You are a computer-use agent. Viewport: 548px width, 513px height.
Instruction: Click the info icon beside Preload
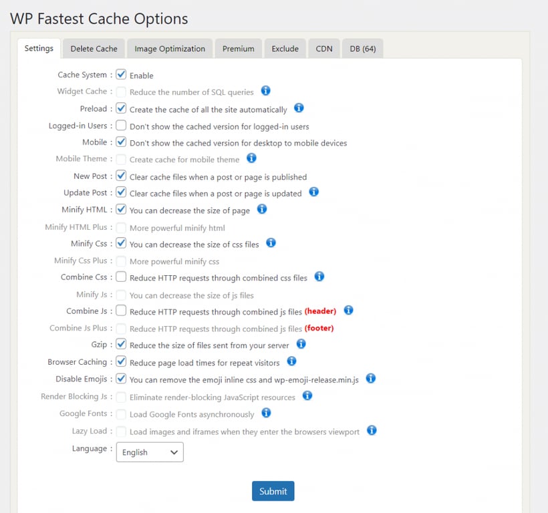point(299,108)
